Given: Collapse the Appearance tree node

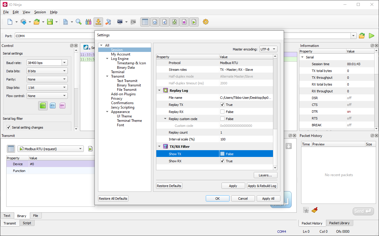Looking at the screenshot, I should [107, 112].
